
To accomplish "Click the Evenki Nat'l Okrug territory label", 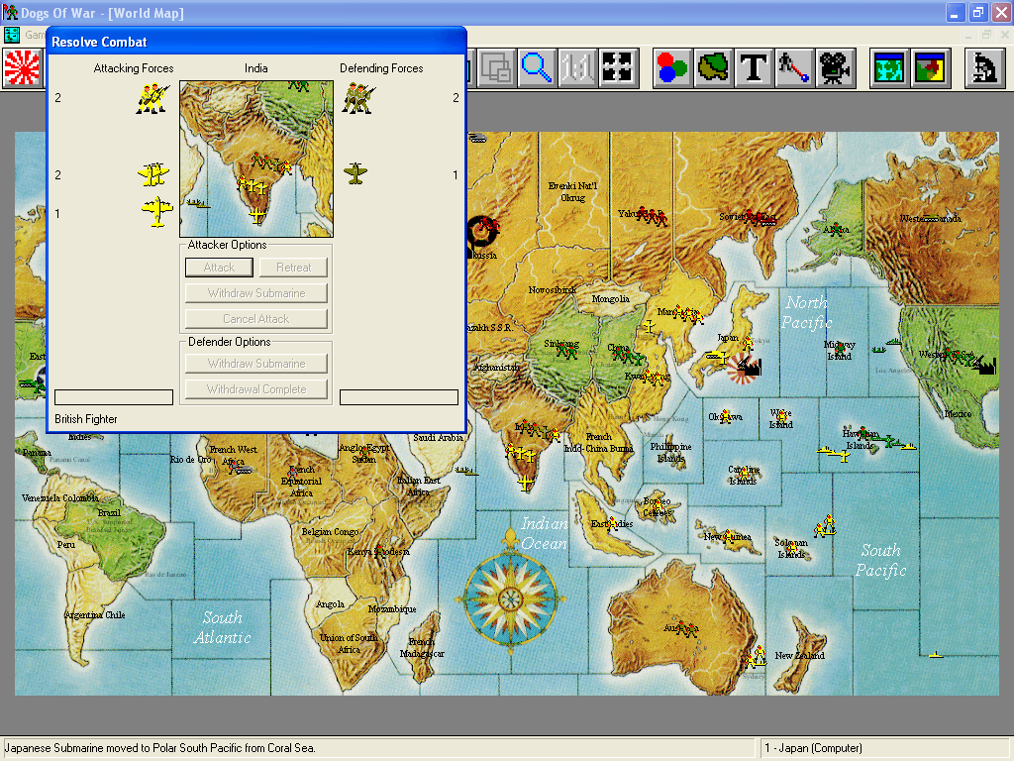I will (x=573, y=191).
